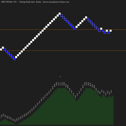The height and width of the screenshot is (126, 126).
Task: Click the 6.04 value label
Action: tap(30, 112)
